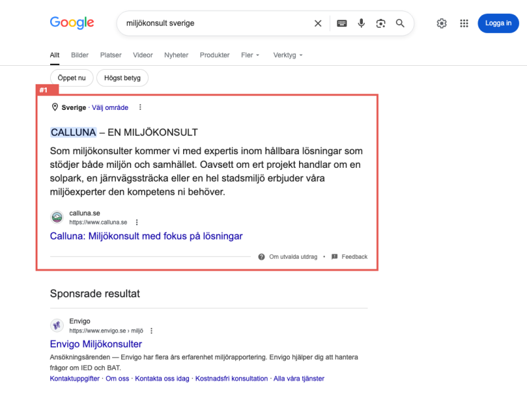Open Envigo Miljökonsulter sponsored result
This screenshot has width=527, height=395.
click(x=96, y=344)
